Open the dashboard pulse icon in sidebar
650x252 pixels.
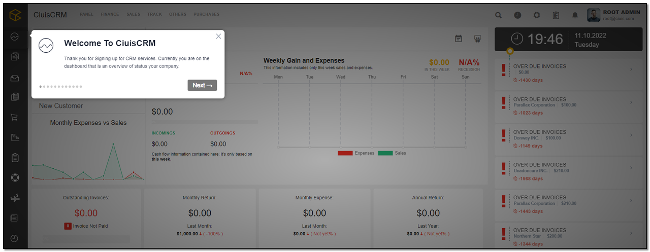(x=15, y=37)
